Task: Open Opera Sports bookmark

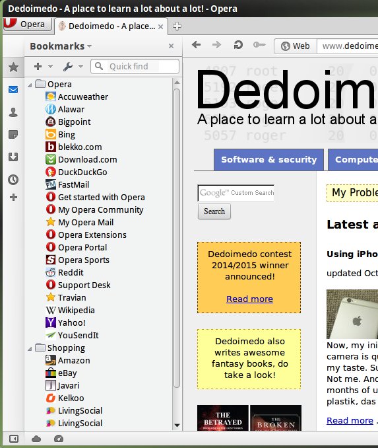Action: pyautogui.click(x=77, y=260)
